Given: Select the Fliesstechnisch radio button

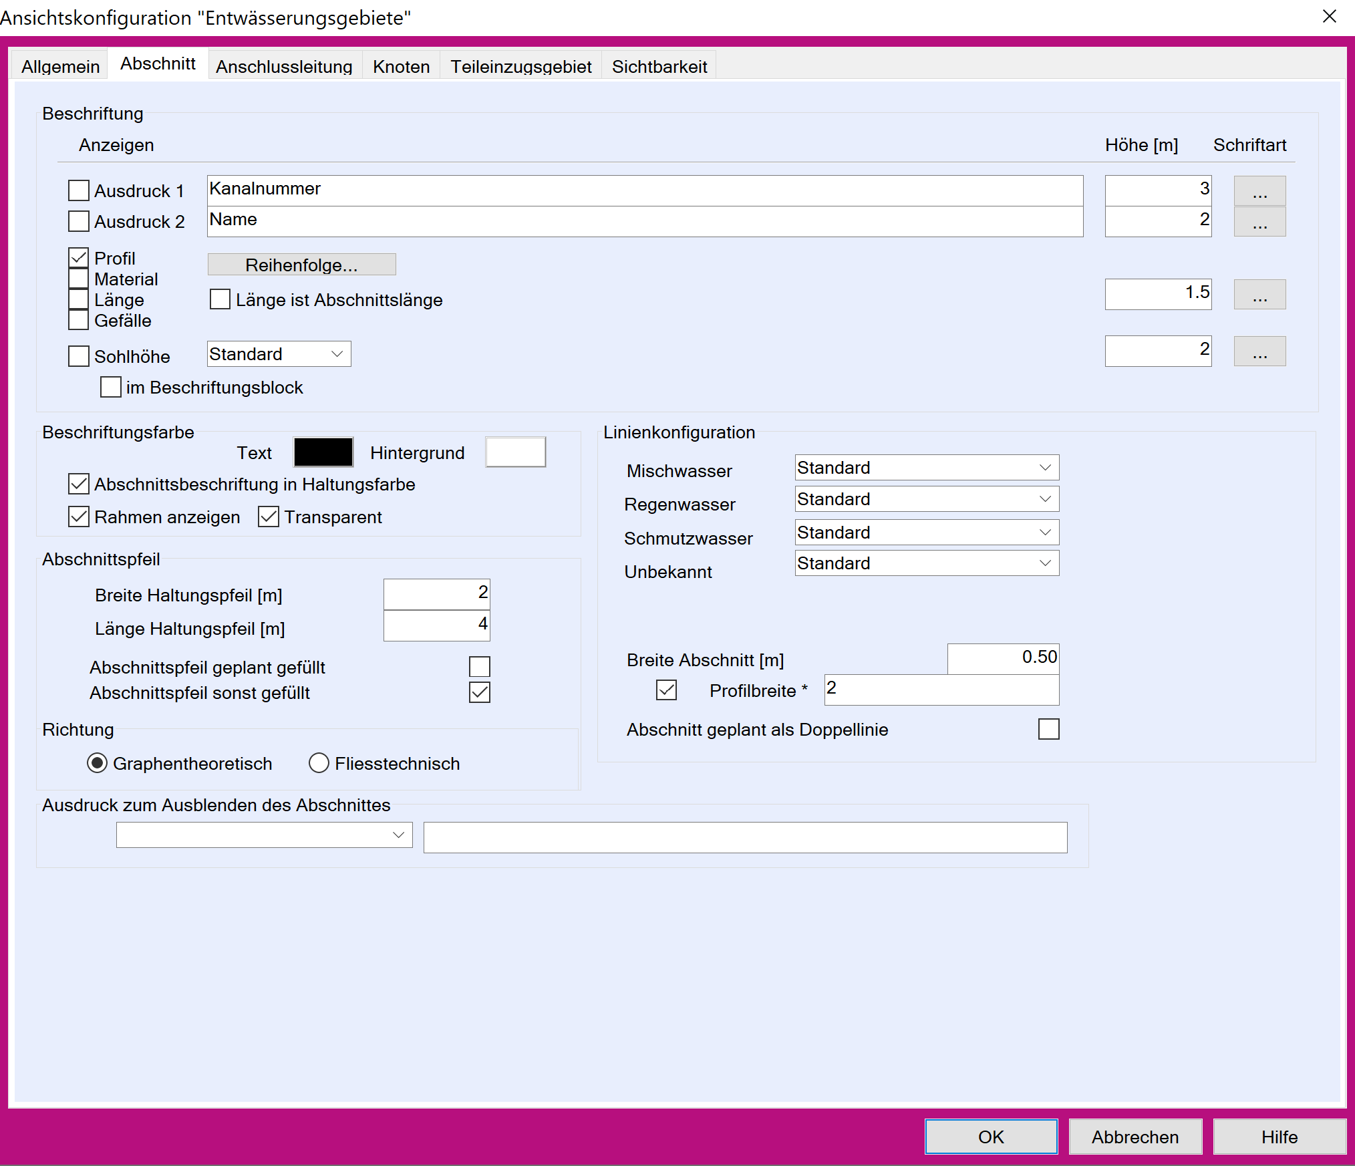Looking at the screenshot, I should point(319,763).
